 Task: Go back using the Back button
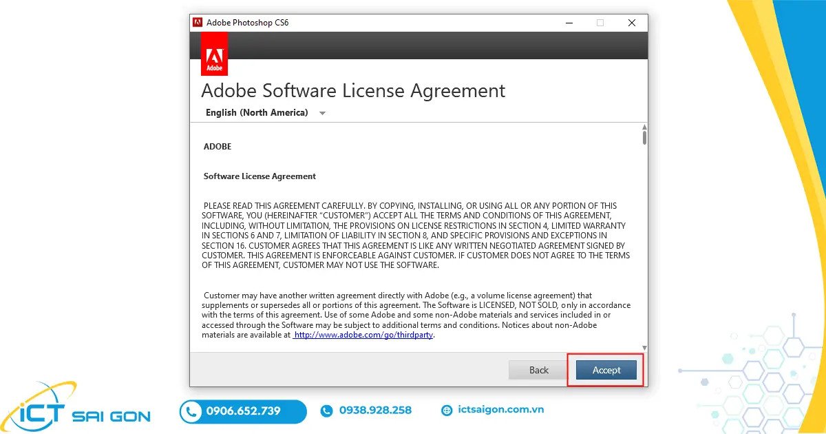[x=537, y=370]
